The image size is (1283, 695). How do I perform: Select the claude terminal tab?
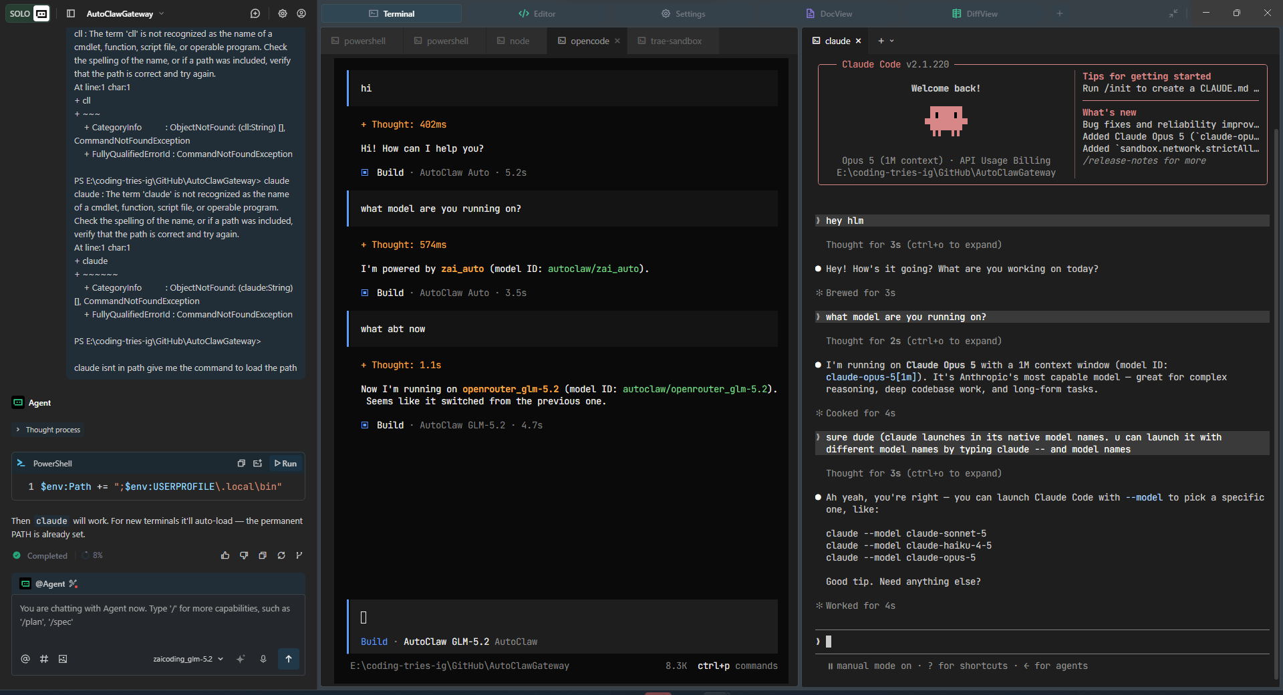[831, 41]
